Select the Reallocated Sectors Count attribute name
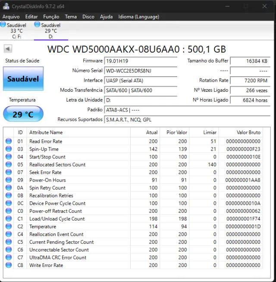This screenshot has width=276, height=282. 57,164
